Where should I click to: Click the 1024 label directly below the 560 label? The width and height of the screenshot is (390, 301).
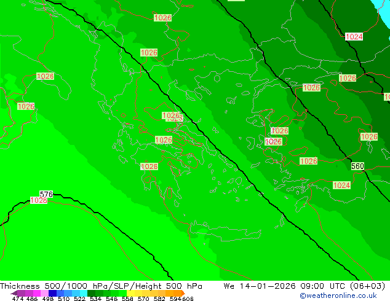(342, 186)
